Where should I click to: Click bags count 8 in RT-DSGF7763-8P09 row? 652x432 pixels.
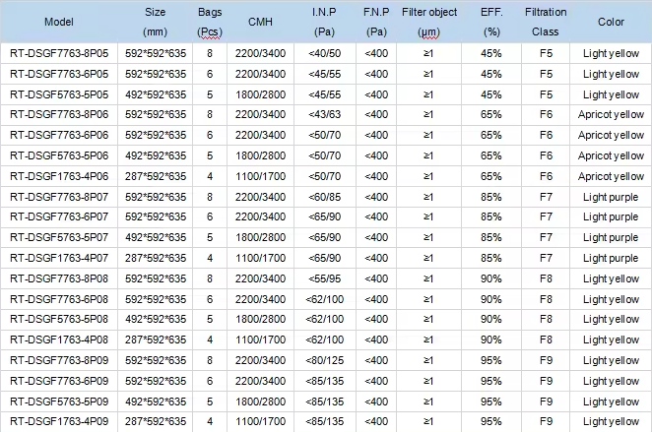pos(210,360)
